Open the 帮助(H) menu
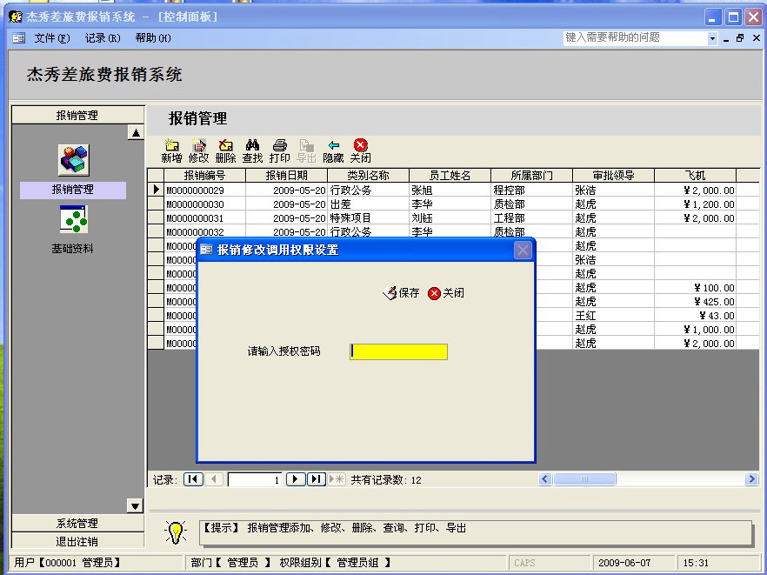The height and width of the screenshot is (575, 767). tap(153, 38)
